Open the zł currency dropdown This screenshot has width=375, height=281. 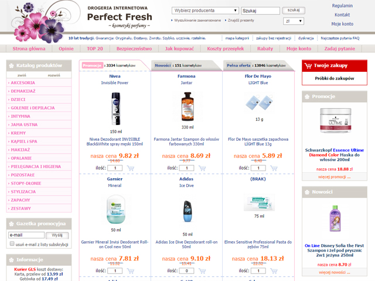[x=294, y=21]
